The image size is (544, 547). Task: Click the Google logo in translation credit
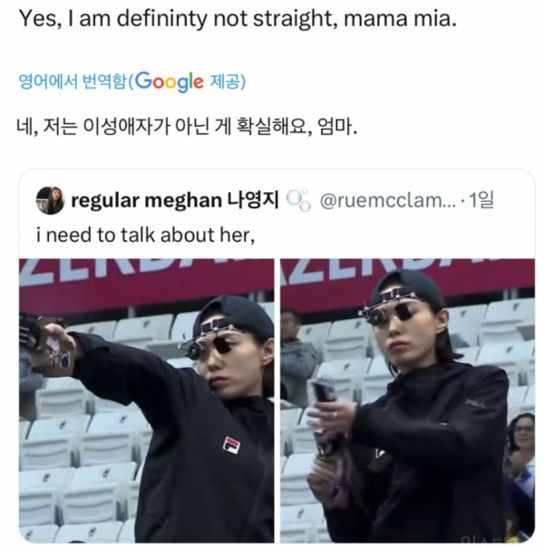click(x=169, y=82)
